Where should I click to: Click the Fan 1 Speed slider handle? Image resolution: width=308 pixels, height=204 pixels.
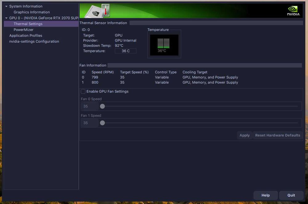click(102, 123)
